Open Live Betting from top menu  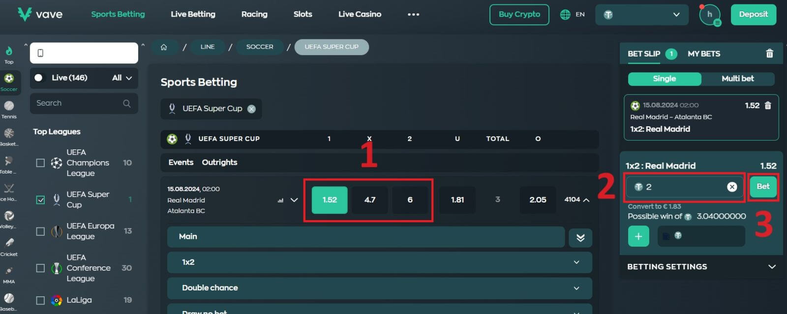193,14
